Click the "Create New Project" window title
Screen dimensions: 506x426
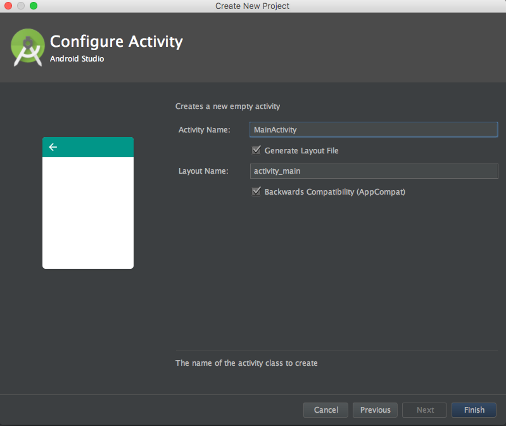coord(252,6)
